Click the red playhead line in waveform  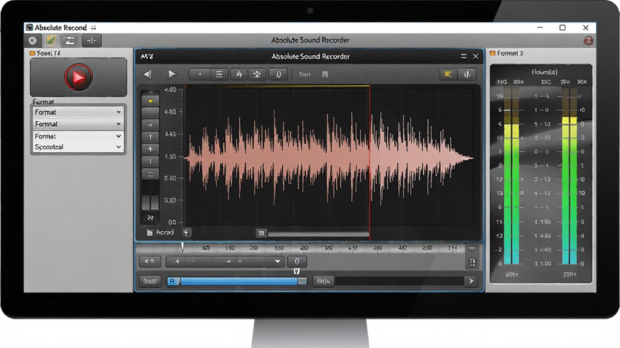[370, 162]
